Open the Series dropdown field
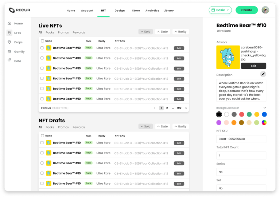The height and width of the screenshot is (197, 280). (241, 172)
